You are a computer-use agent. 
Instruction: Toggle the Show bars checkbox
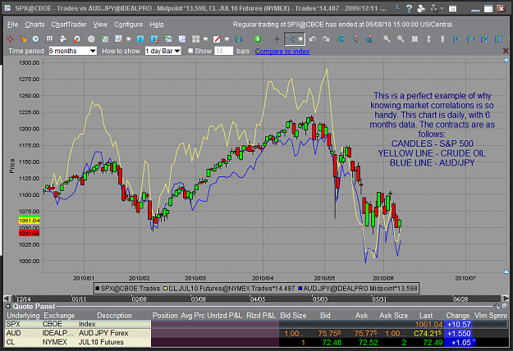coord(190,51)
